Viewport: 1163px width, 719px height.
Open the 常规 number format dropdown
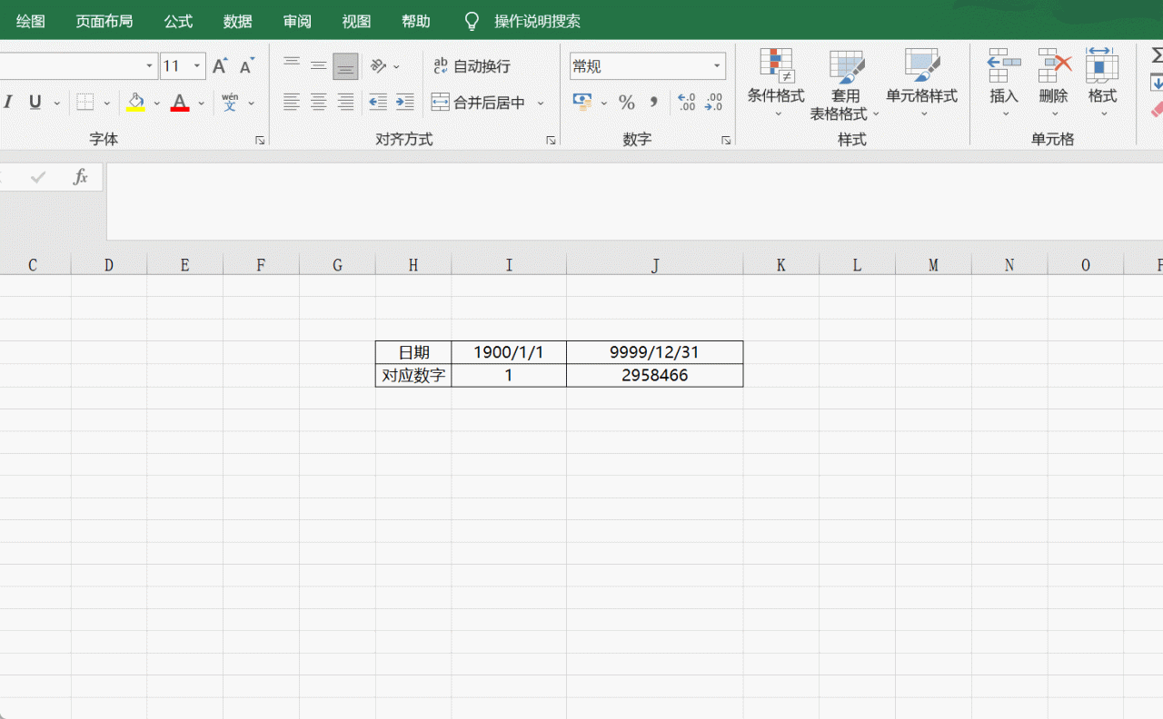[718, 66]
